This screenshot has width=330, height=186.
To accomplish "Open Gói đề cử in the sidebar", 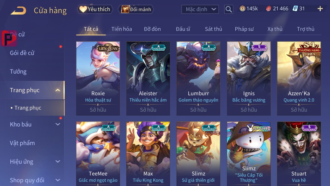I will [22, 53].
